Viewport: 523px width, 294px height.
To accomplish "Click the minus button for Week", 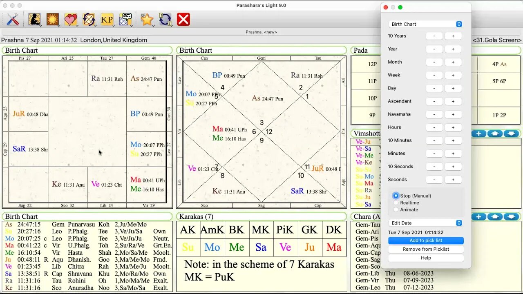I will tap(434, 75).
